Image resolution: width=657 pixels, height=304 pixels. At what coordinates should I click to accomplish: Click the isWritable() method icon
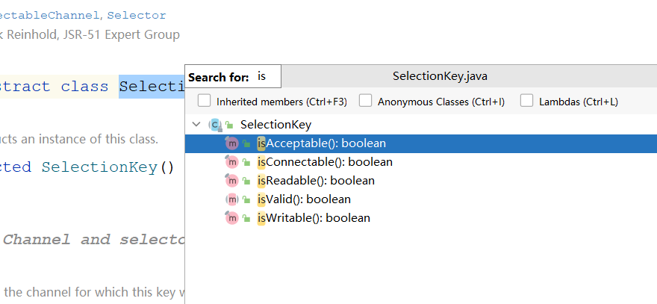(x=231, y=218)
